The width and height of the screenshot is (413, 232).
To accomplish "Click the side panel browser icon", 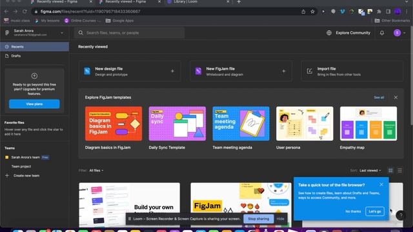I will [x=388, y=12].
